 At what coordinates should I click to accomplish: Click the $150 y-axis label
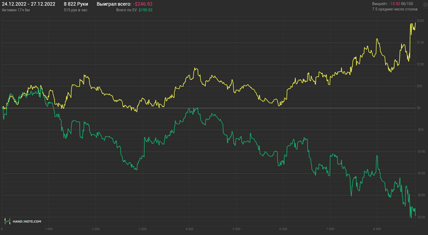(421, 43)
